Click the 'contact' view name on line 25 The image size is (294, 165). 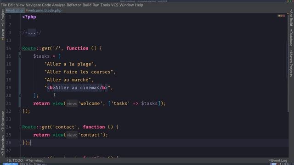[x=90, y=135]
